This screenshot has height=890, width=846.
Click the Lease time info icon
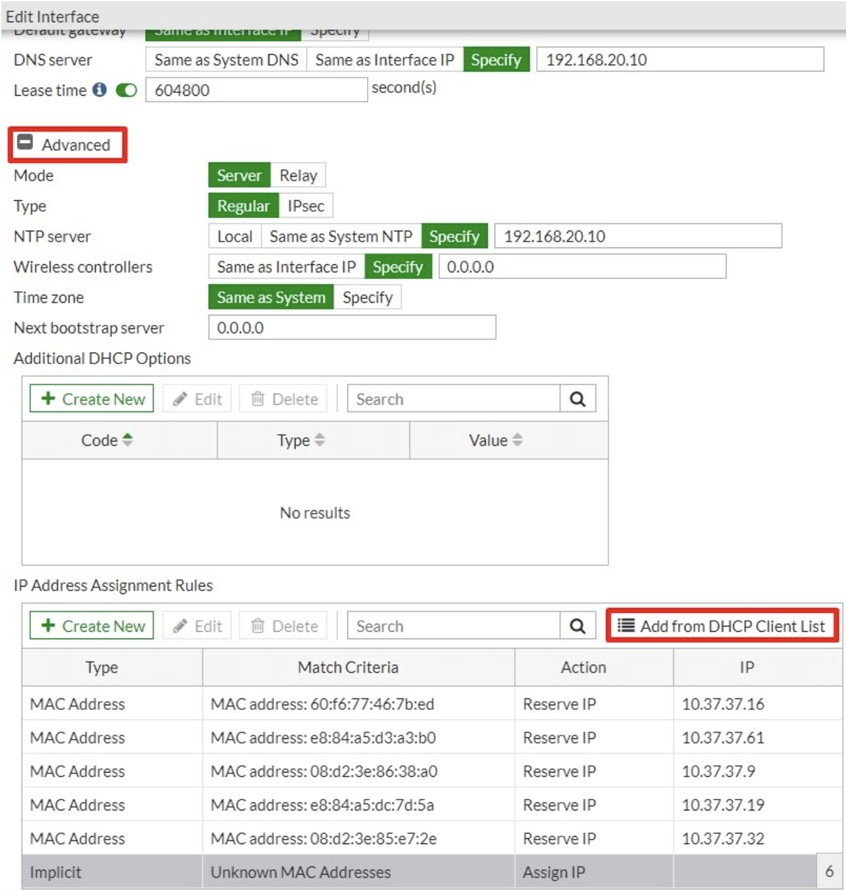coord(99,90)
